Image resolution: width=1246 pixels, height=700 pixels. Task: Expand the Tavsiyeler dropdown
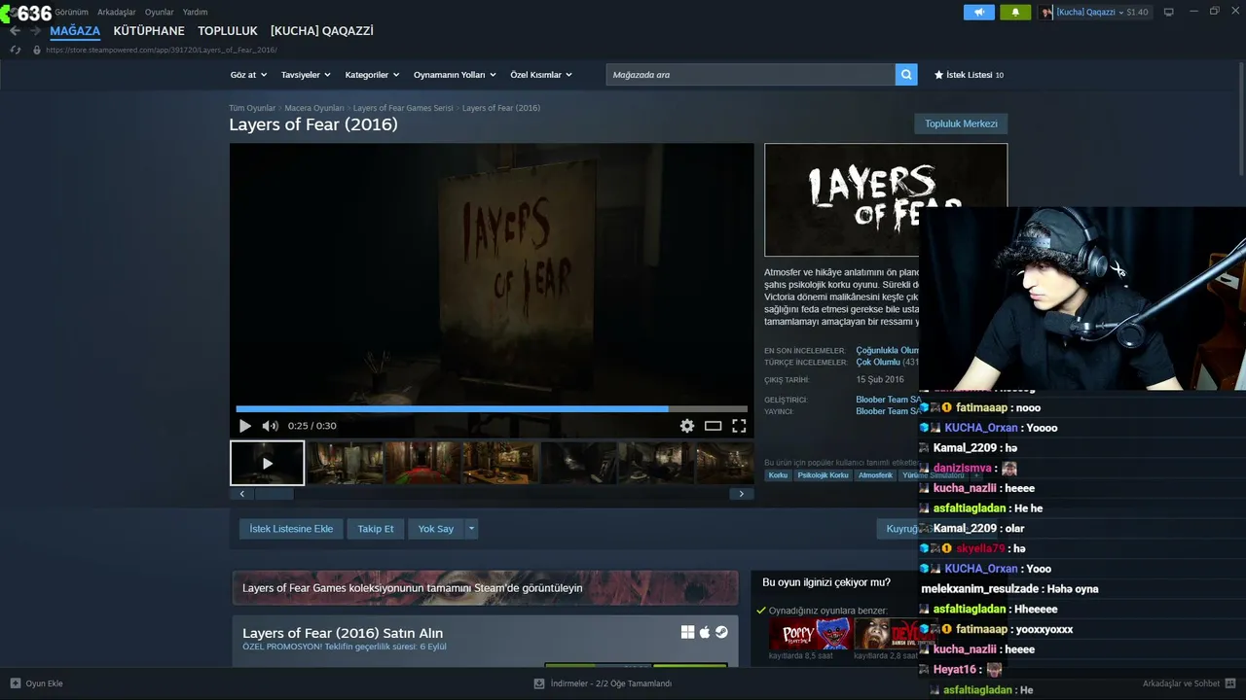(306, 75)
